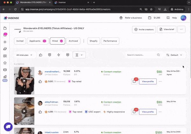Play abbyfridman portfolio video
Image resolution: width=191 pixels, height=134 pixels.
pyautogui.click(x=24, y=111)
